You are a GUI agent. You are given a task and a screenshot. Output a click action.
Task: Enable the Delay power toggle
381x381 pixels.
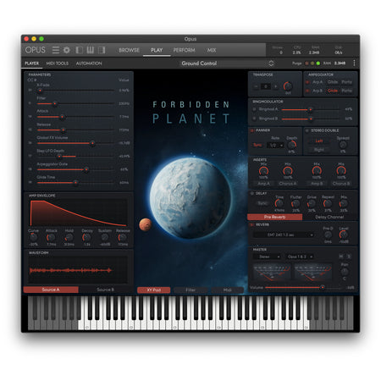coord(251,194)
